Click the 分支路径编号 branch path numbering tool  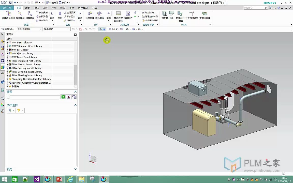tap(192, 15)
